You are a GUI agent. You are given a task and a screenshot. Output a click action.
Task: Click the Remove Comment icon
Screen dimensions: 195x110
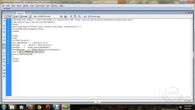pos(4,56)
